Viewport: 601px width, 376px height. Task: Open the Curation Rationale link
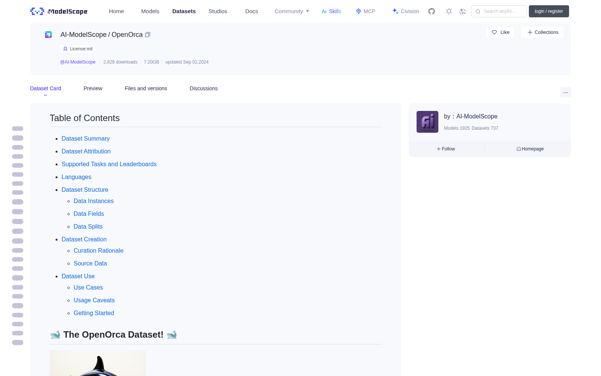click(98, 251)
